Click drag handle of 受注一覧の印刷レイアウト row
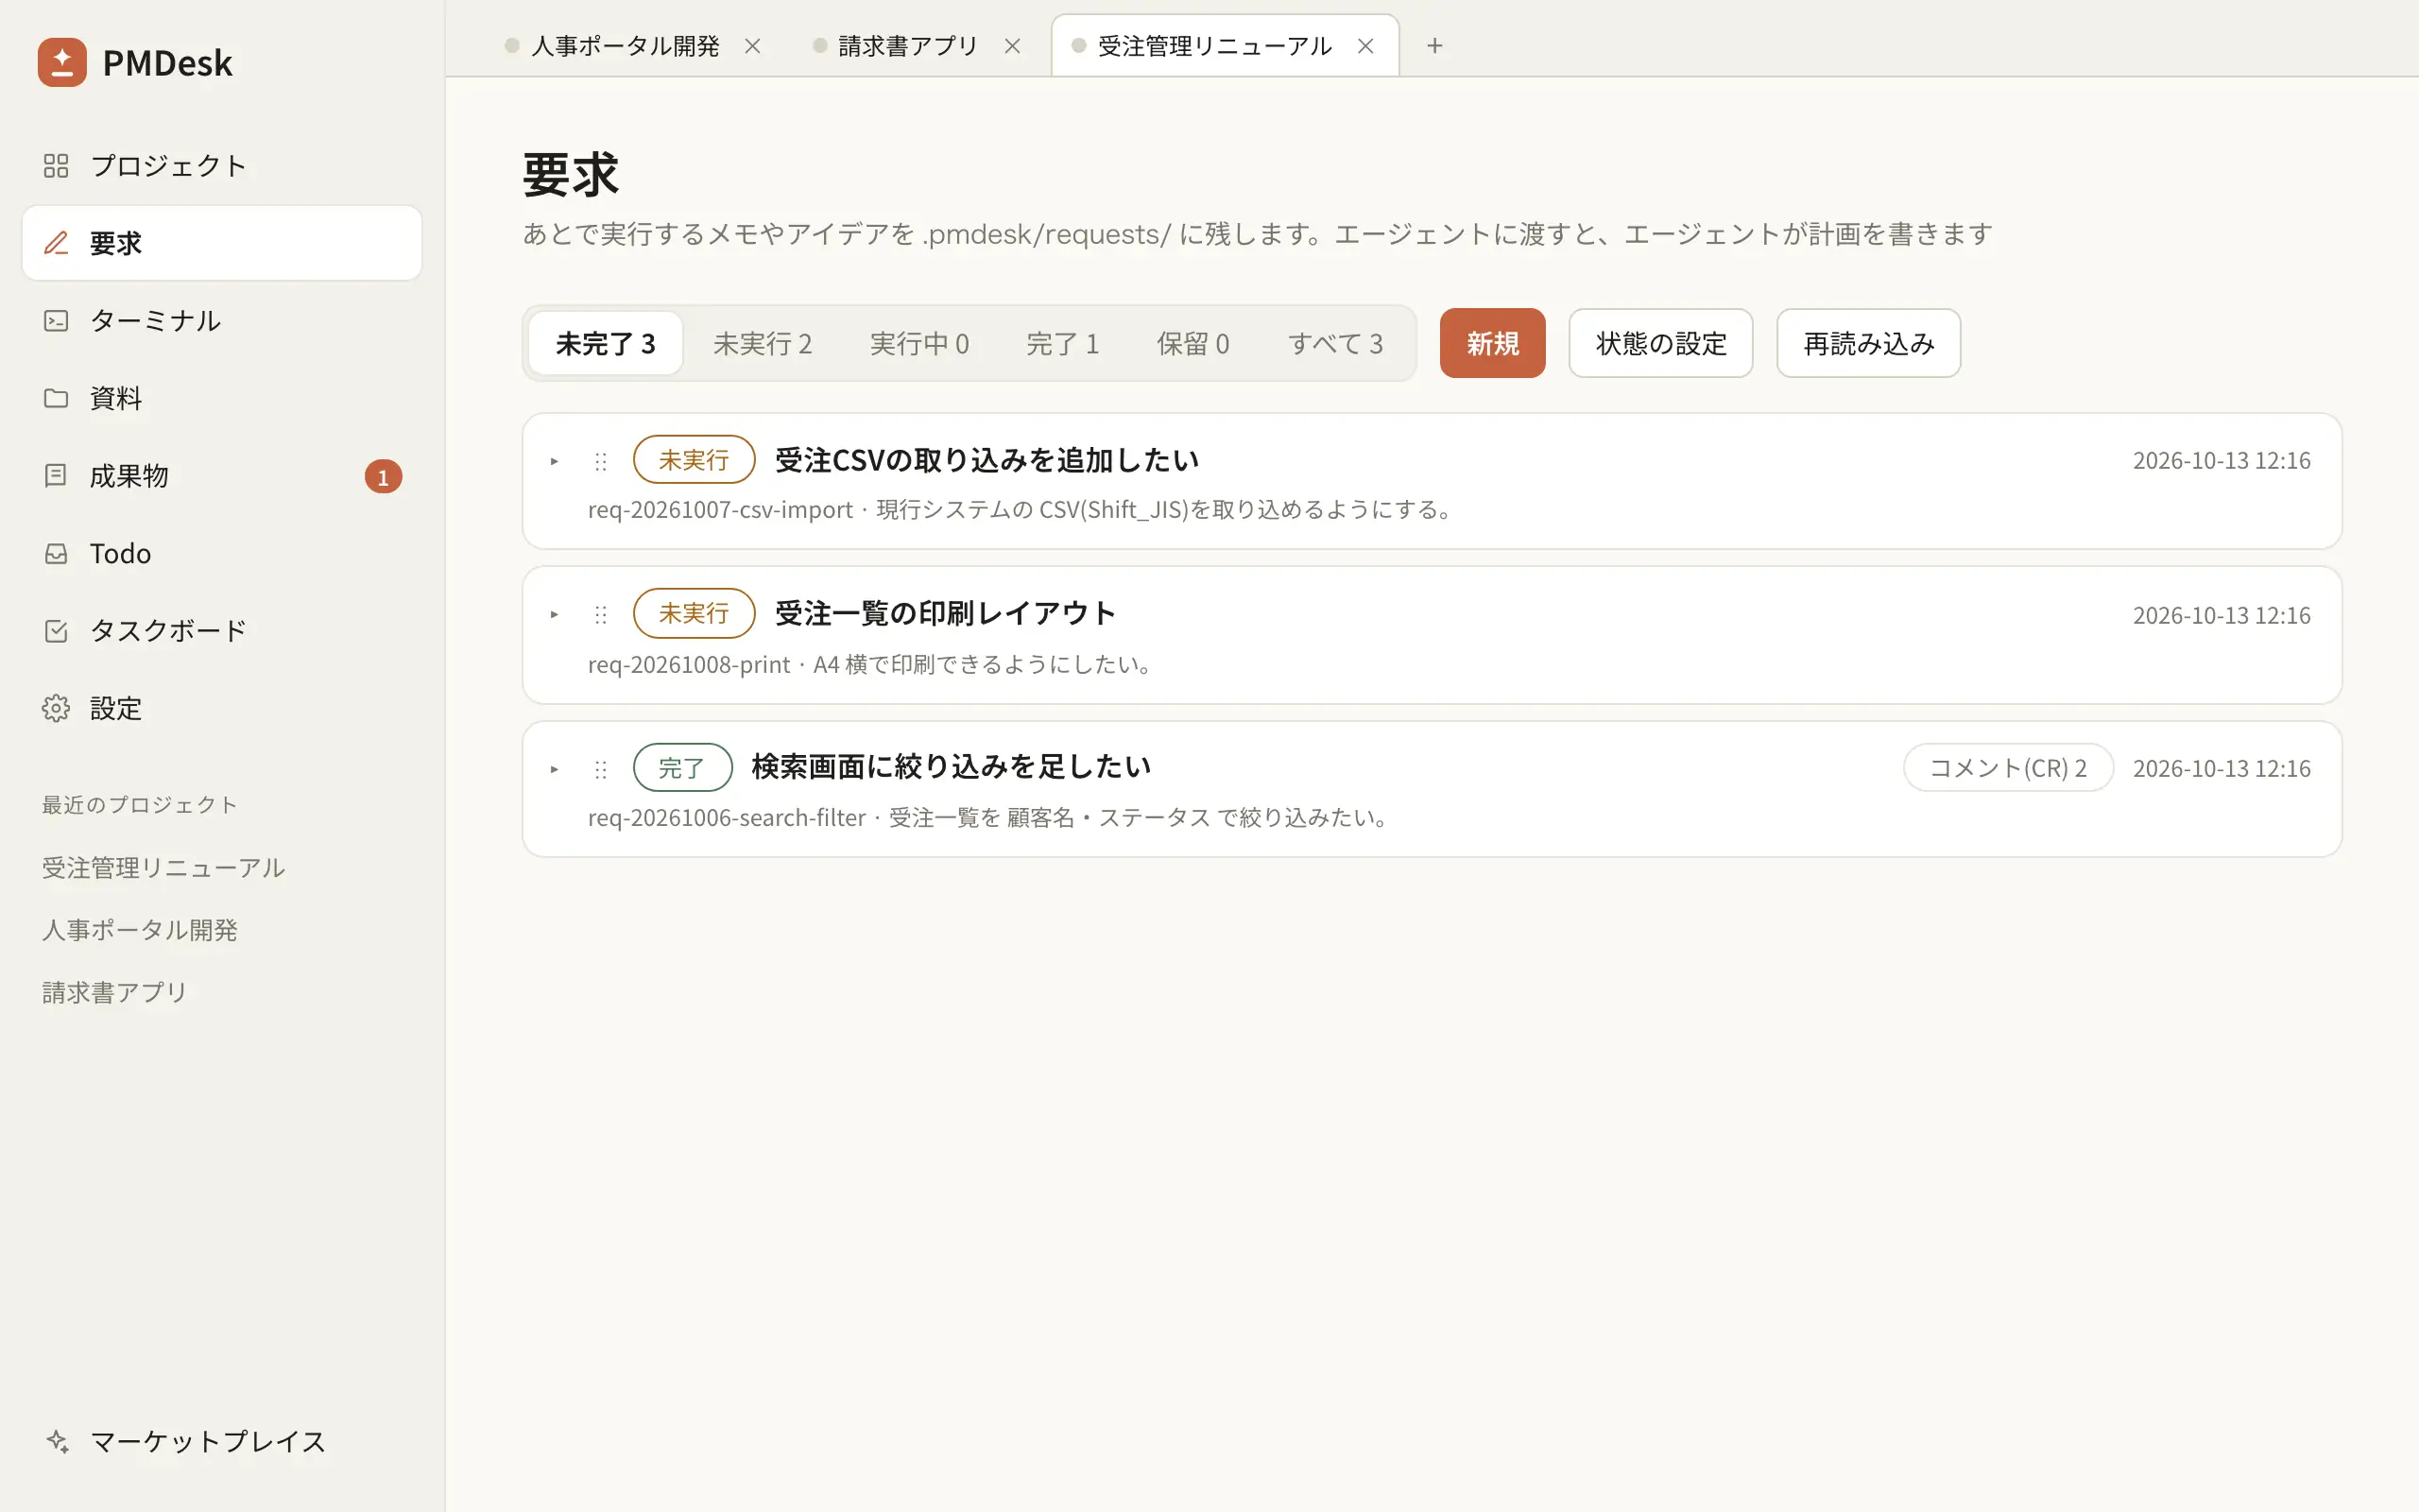This screenshot has width=2419, height=1512. (601, 614)
